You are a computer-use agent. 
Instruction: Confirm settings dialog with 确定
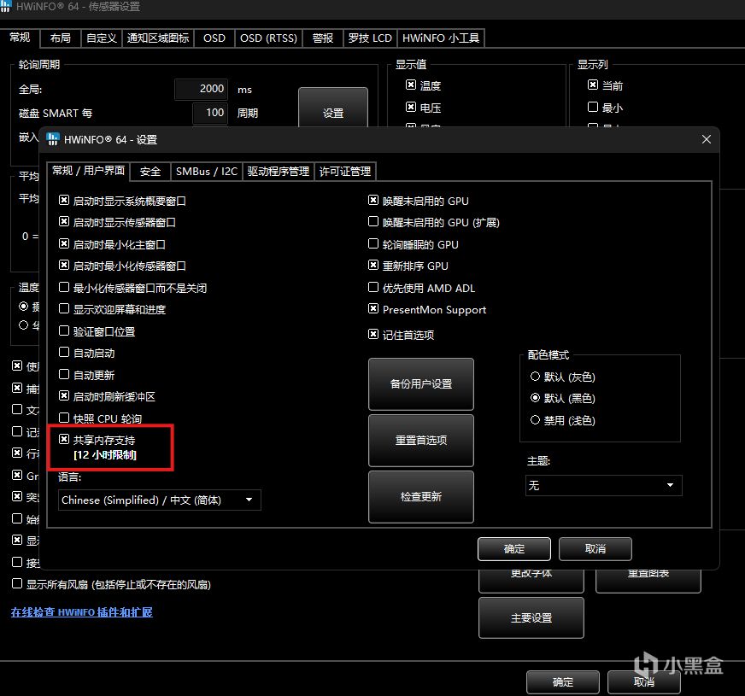[x=514, y=549]
